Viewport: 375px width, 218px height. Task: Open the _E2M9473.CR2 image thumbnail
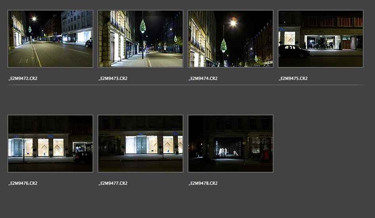[x=140, y=39]
